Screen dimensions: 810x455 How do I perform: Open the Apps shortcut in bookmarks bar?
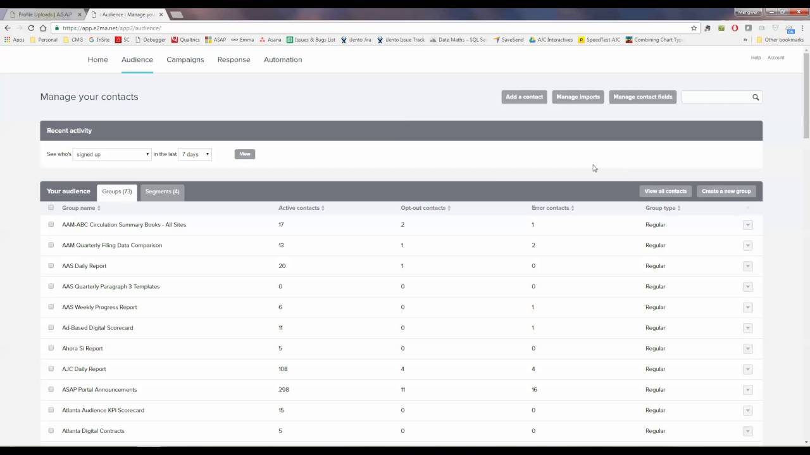click(15, 40)
